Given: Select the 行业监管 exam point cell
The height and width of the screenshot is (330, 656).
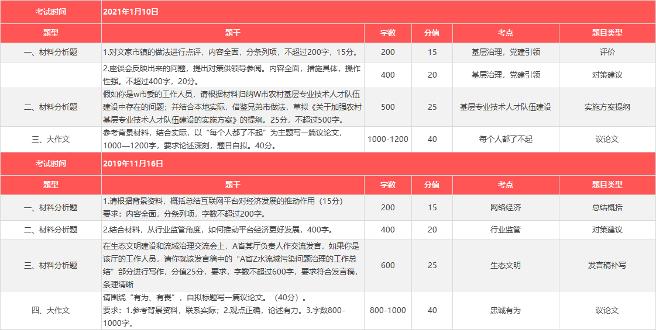Looking at the screenshot, I should click(x=506, y=230).
